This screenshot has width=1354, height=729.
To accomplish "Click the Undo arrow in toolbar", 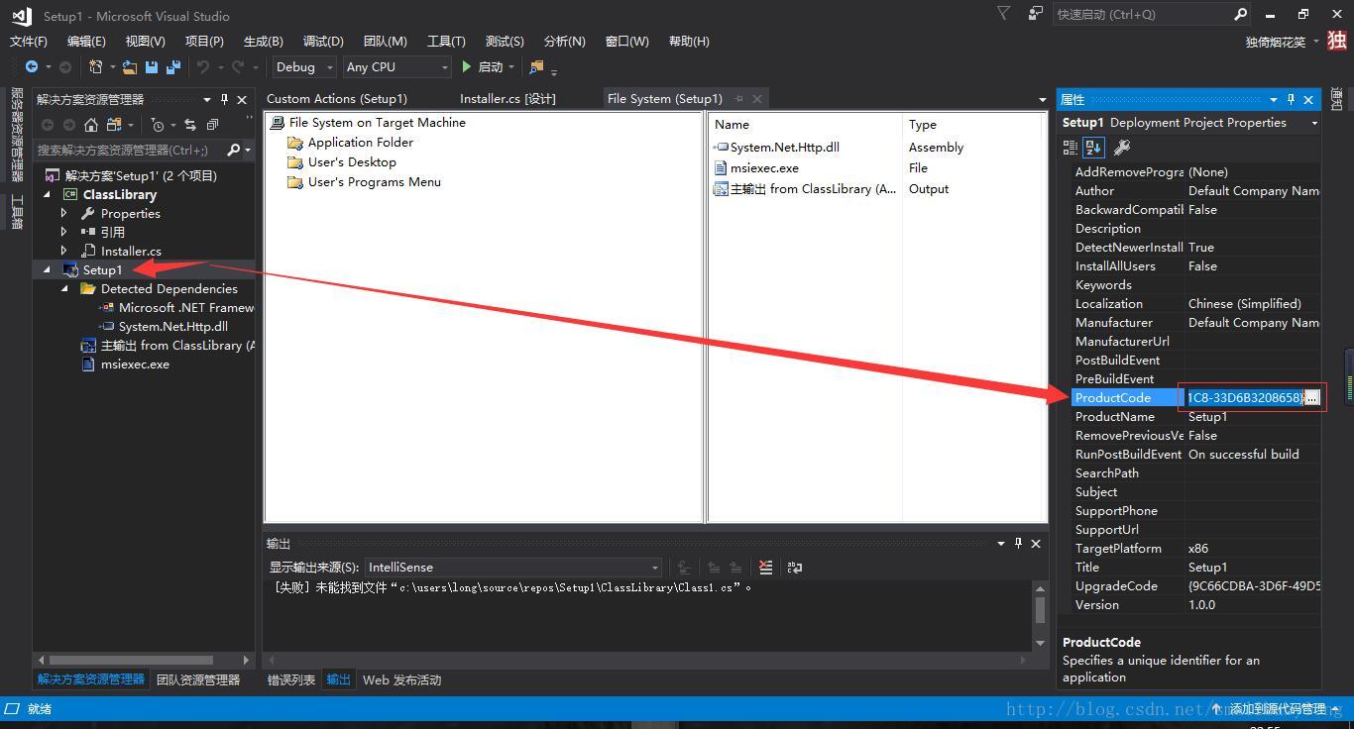I will pyautogui.click(x=203, y=66).
